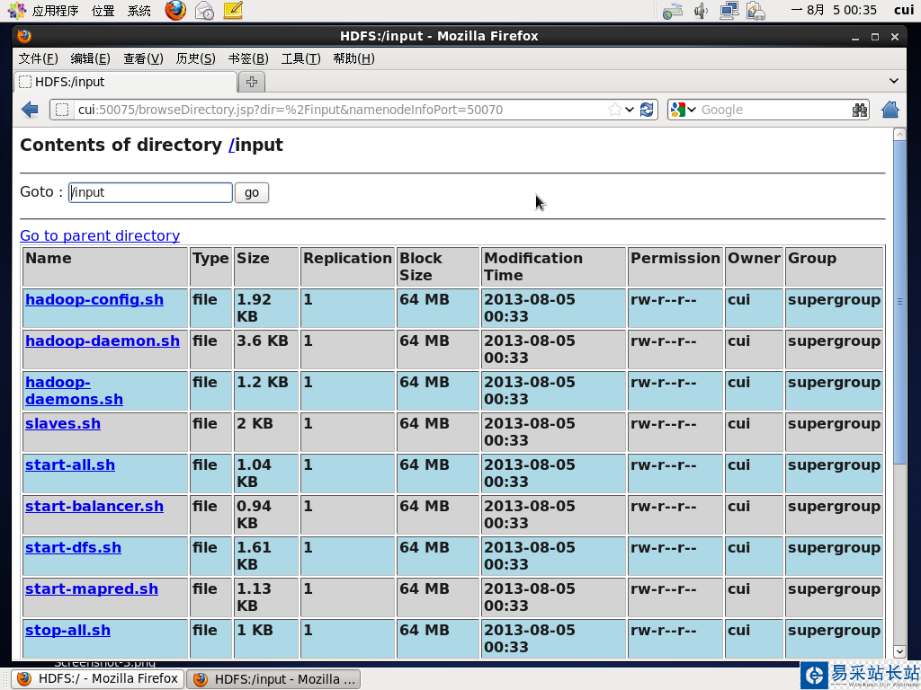Screen dimensions: 921x690
Task: Click the power manager tray icon
Action: point(756,11)
